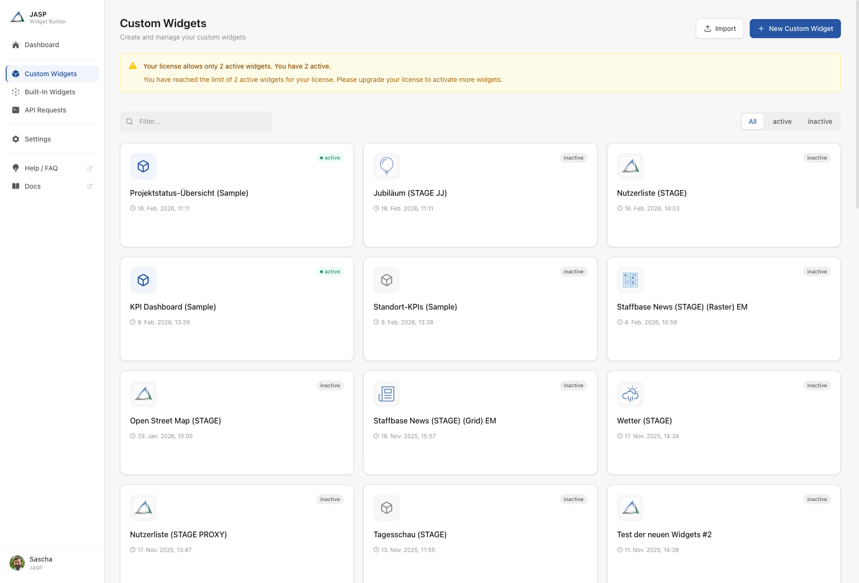Click the balloon icon on the Jubiläum card

386,166
